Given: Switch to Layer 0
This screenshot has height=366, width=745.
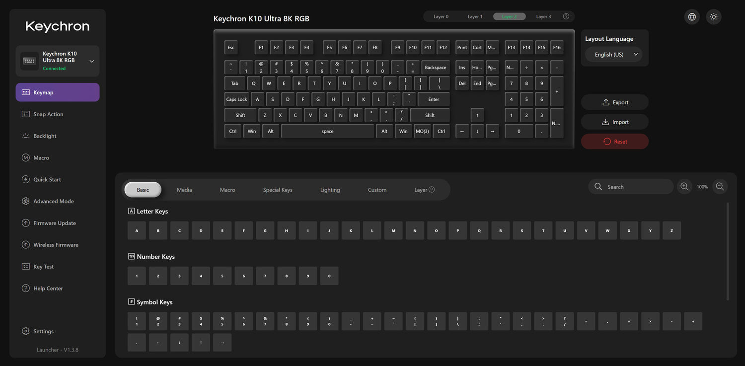Looking at the screenshot, I should [441, 16].
